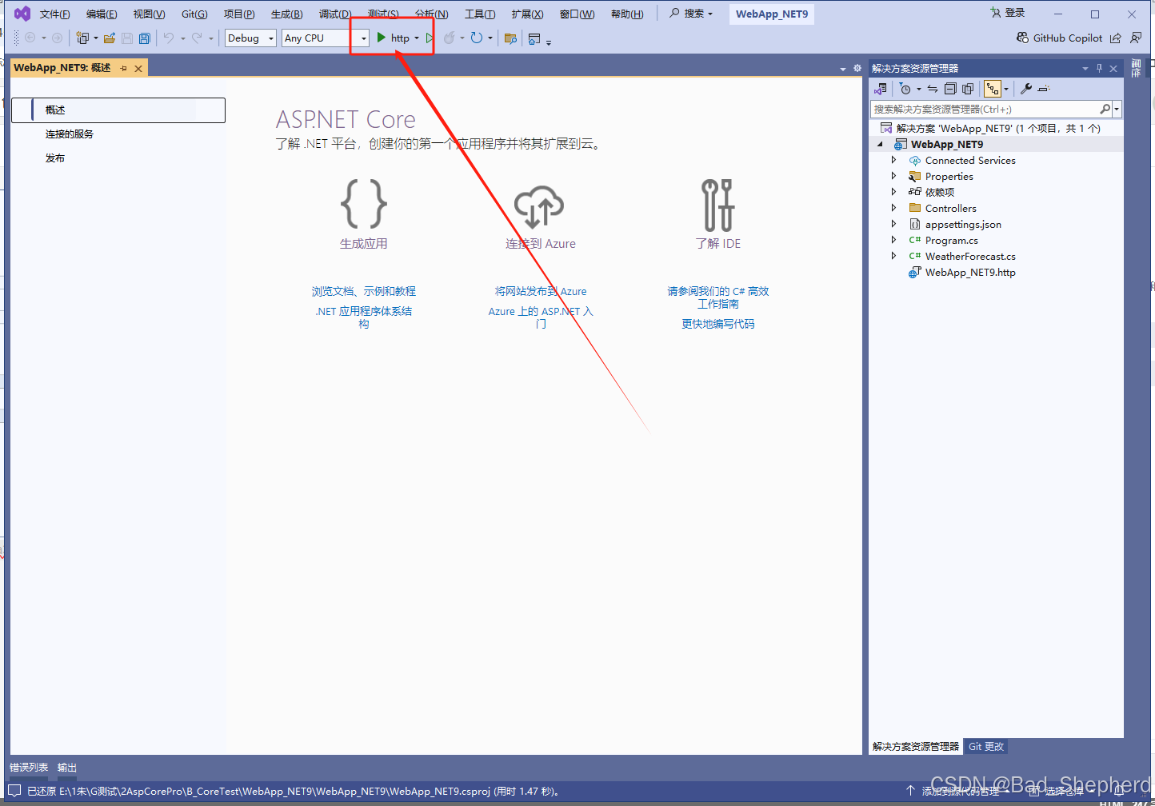Open the 工具(T) menu
The width and height of the screenshot is (1155, 806).
click(480, 14)
